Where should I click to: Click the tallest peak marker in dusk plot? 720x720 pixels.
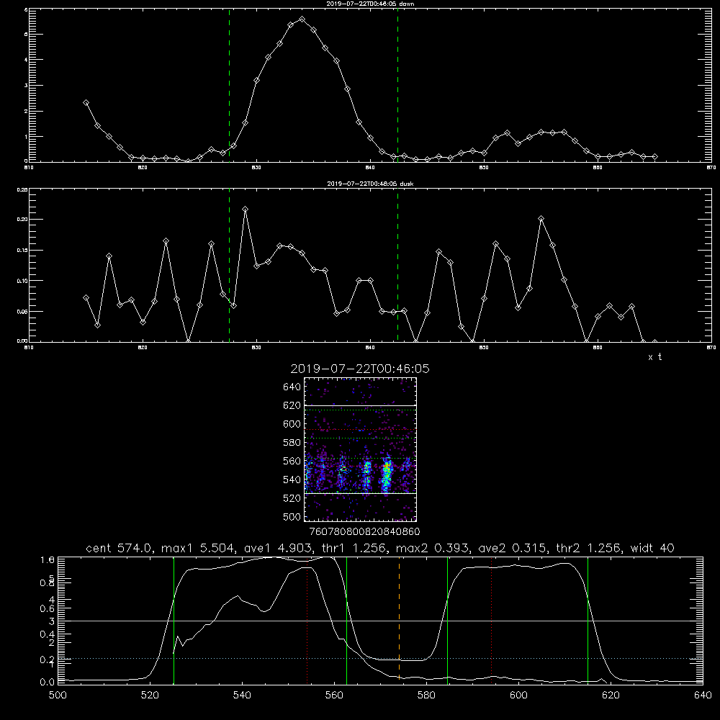point(246,210)
